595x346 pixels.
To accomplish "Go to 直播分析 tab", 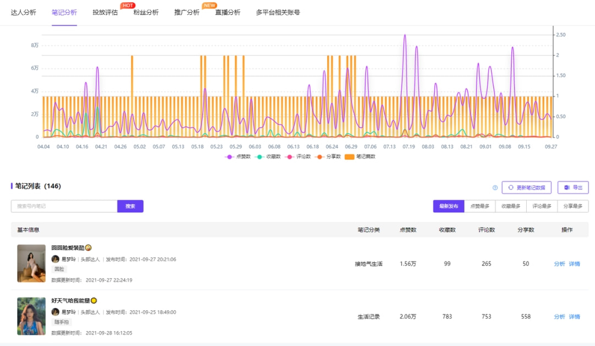I will coord(228,12).
